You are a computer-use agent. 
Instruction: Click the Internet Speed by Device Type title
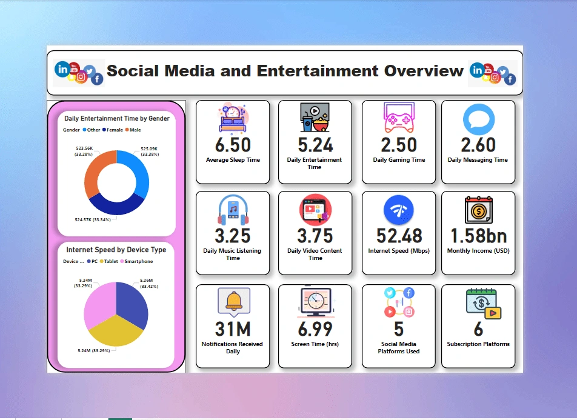pos(116,250)
